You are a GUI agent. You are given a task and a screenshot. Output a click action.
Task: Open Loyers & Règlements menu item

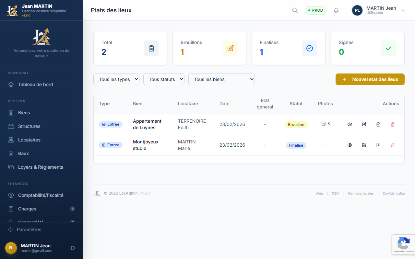(x=41, y=167)
